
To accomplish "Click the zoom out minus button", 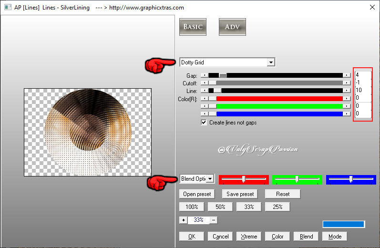I will pos(214,220).
